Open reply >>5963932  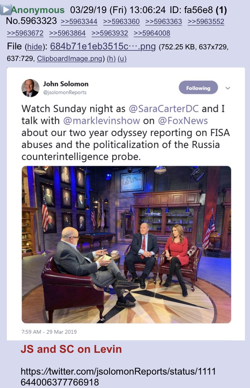point(110,33)
